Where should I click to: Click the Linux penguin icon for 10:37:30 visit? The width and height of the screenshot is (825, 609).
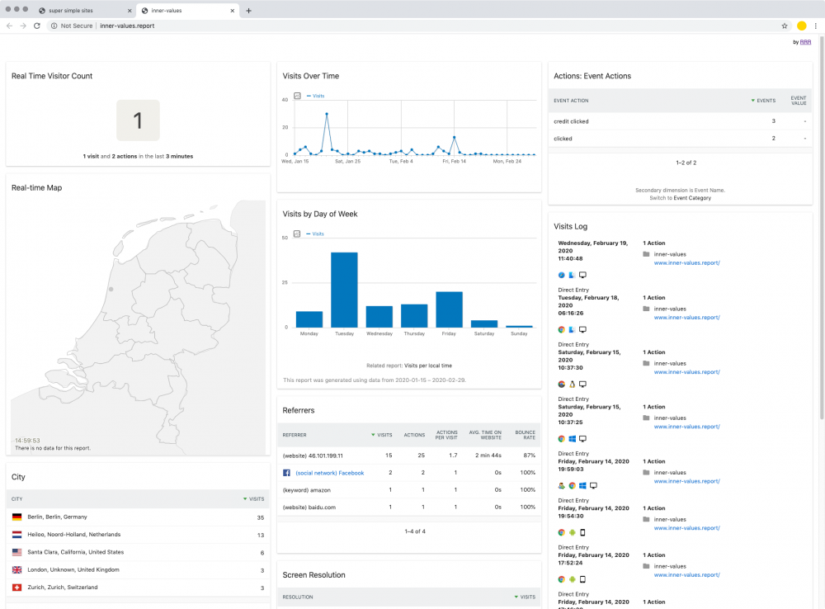click(572, 385)
